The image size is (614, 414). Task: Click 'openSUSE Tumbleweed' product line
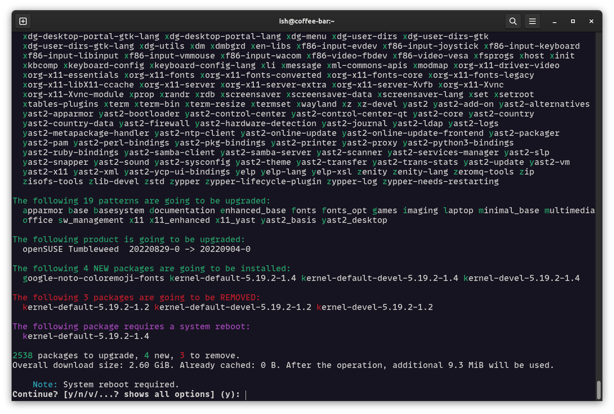[x=71, y=249]
